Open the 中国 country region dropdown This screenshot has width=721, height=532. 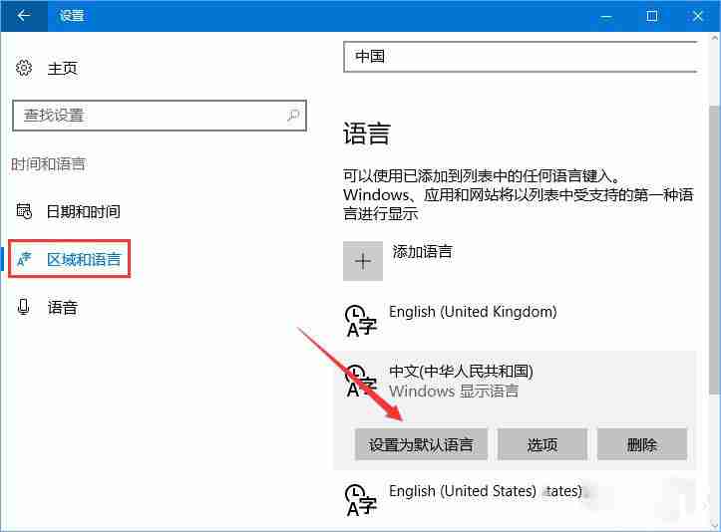tap(521, 57)
